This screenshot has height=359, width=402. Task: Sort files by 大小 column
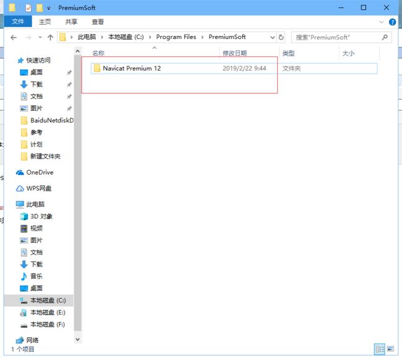[348, 53]
